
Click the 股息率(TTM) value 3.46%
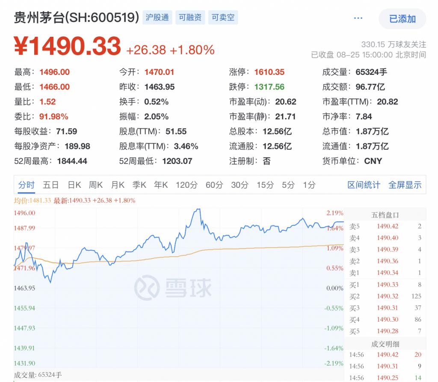[186, 146]
